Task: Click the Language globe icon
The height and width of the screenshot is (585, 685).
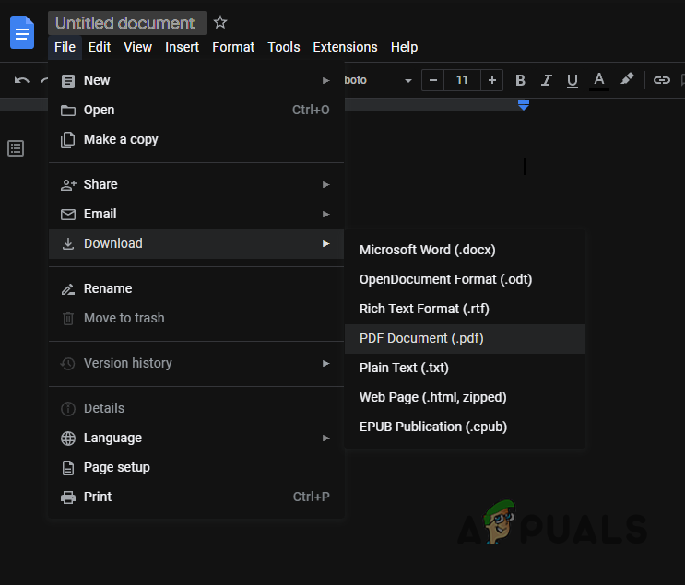Action: pos(67,439)
